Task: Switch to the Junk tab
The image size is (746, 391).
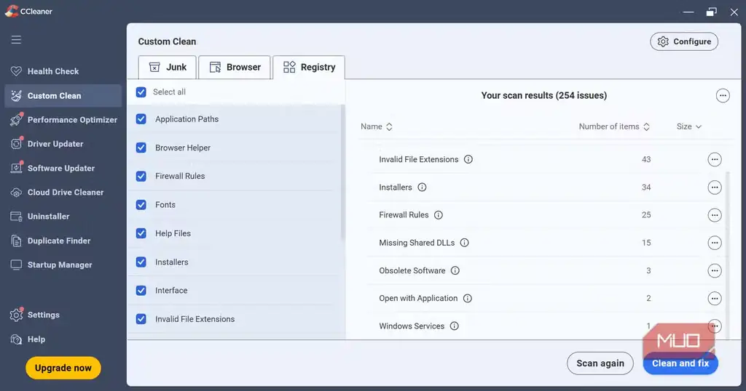Action: pos(167,68)
